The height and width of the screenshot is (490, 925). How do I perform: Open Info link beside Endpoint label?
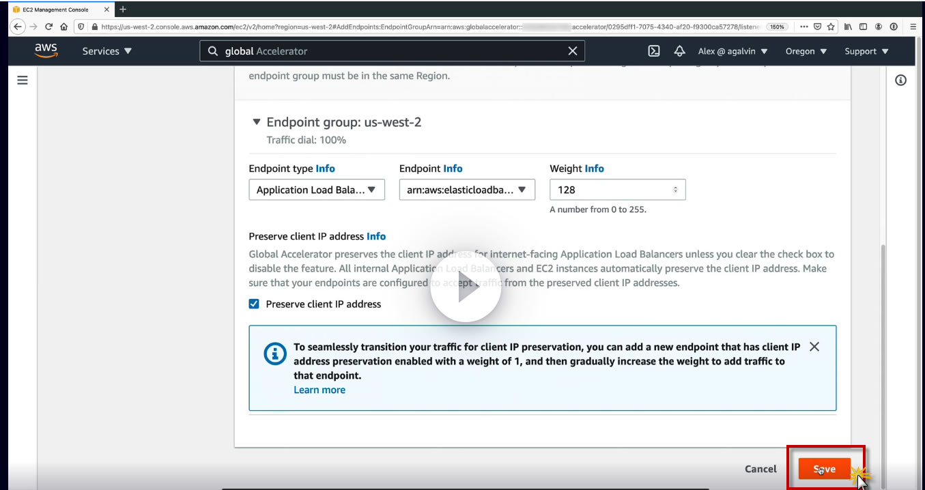453,168
